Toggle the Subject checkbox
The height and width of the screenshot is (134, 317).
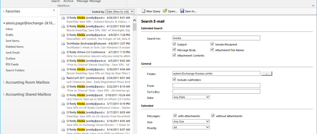174,44
